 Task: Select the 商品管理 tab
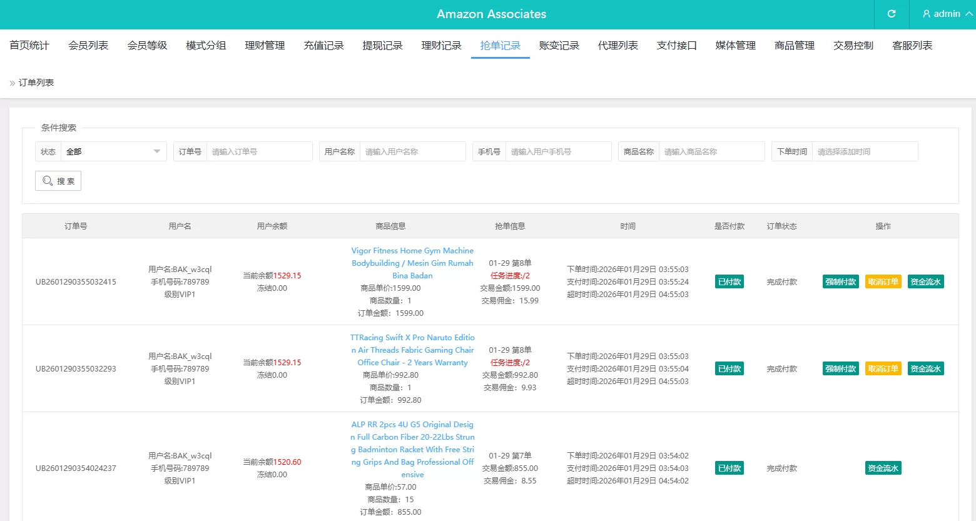794,46
